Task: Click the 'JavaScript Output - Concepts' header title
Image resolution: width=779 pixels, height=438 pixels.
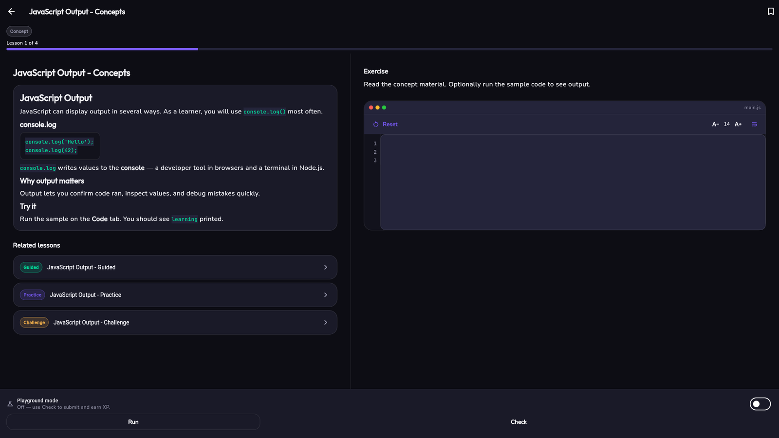Action: (x=77, y=12)
